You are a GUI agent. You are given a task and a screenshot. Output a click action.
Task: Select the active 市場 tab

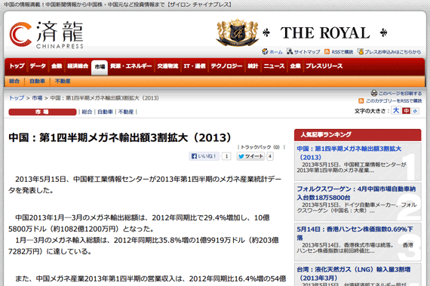click(x=100, y=67)
